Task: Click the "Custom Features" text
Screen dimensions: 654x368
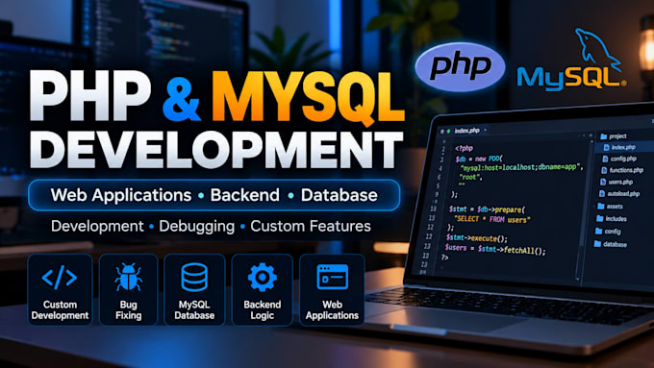Action: coord(311,226)
